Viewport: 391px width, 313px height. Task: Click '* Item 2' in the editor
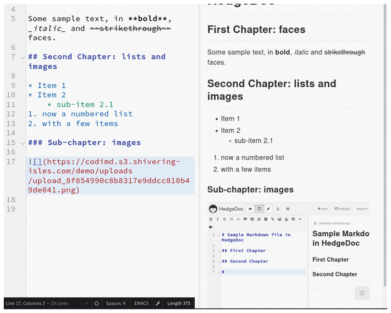(x=47, y=95)
